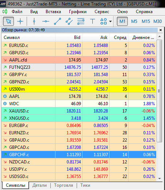
Task: Open the shapes objects dropdown arrow
Action: (110, 21)
